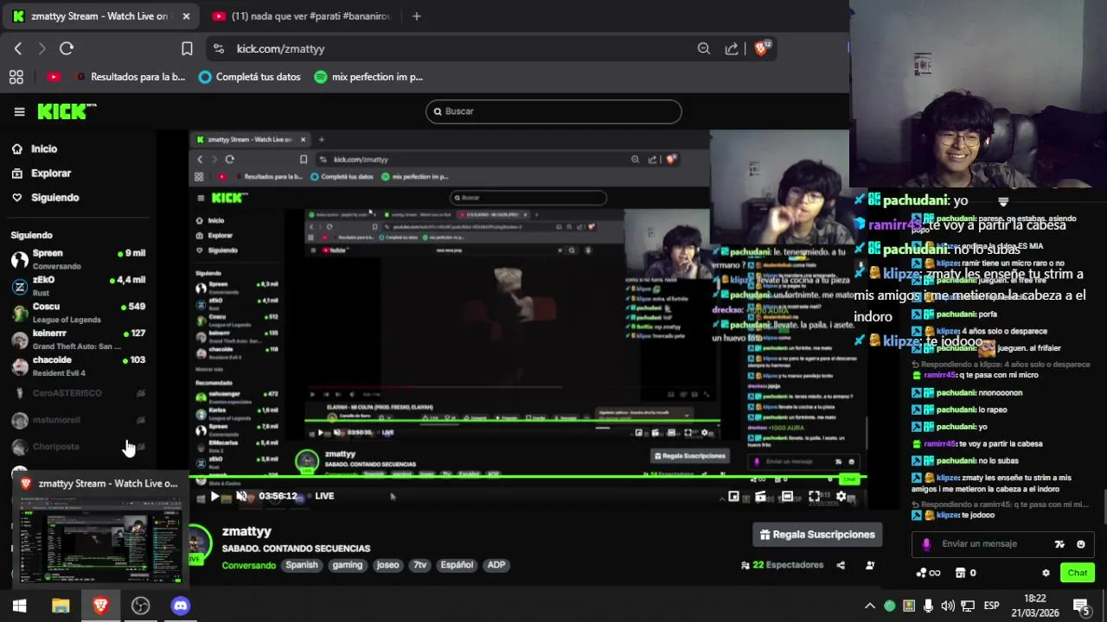Open stream player settings gear

[841, 496]
